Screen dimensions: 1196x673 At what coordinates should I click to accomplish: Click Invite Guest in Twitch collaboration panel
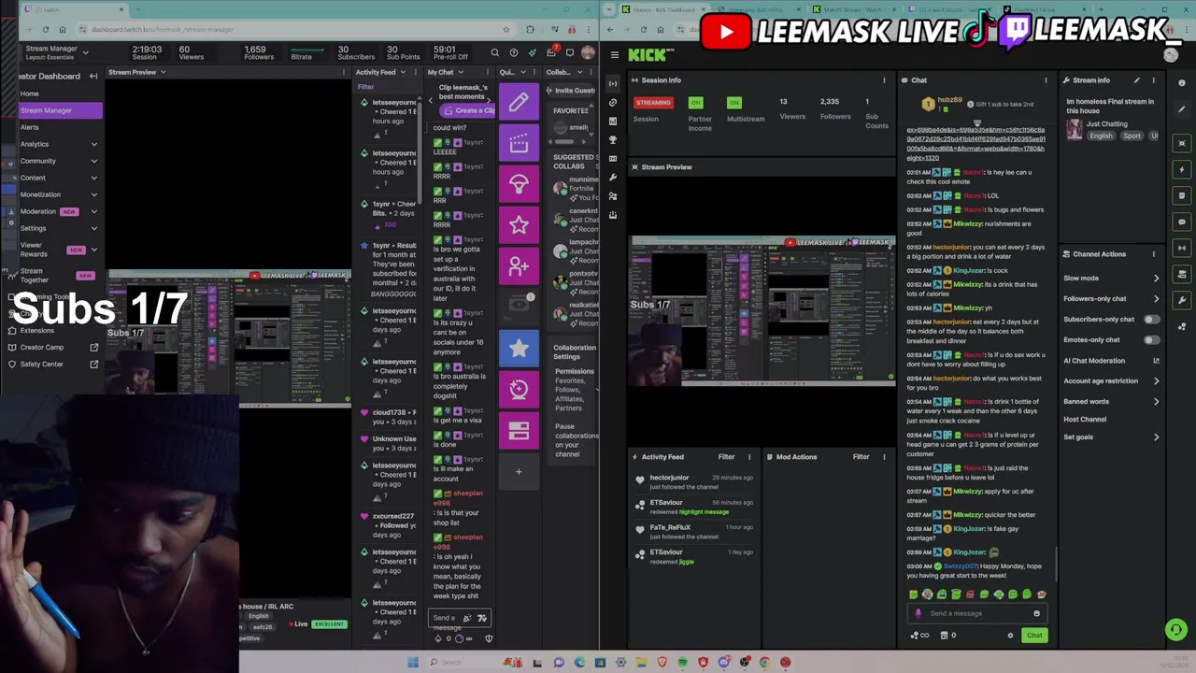(571, 91)
